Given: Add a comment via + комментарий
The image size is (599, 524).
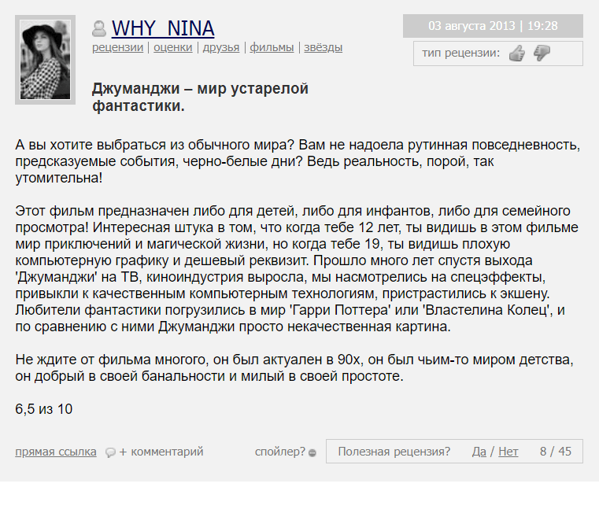Looking at the screenshot, I should pos(161,452).
